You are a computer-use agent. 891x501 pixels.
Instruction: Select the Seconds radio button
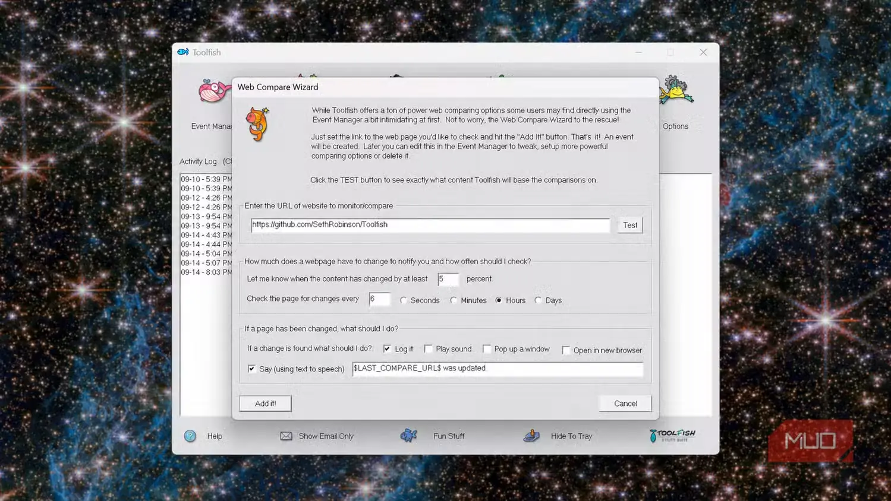(x=404, y=300)
